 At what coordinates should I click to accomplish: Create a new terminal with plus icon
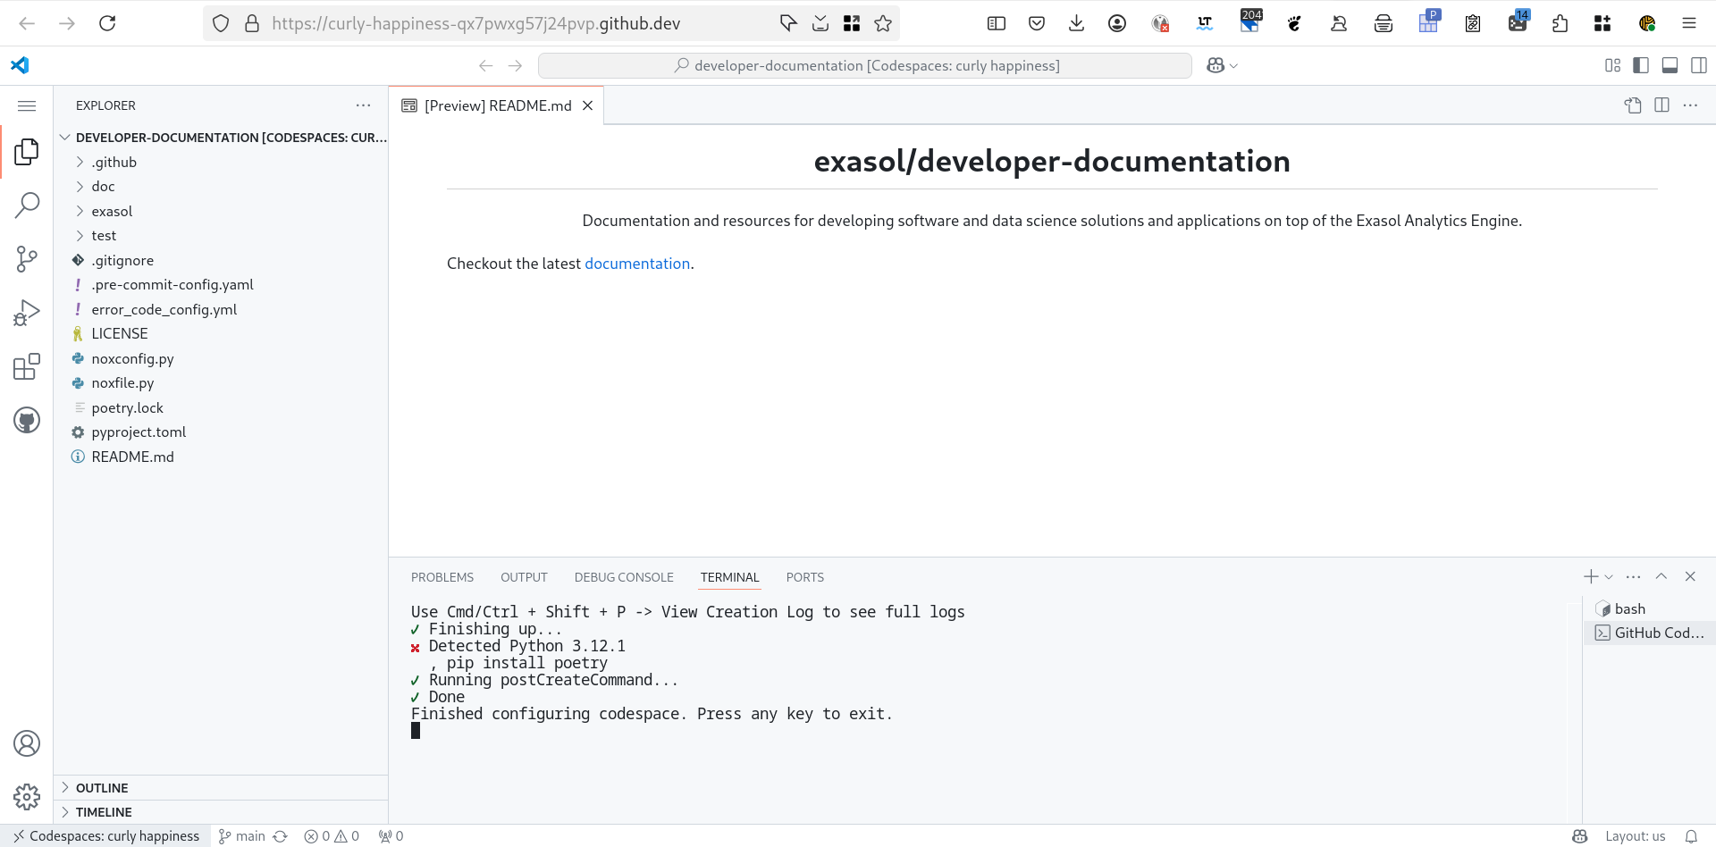[1591, 577]
